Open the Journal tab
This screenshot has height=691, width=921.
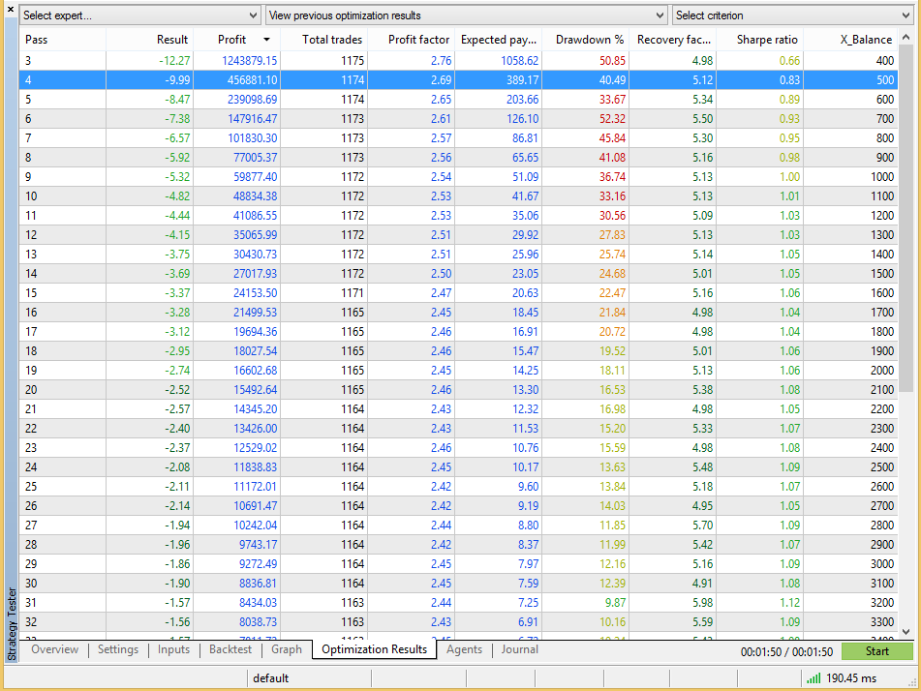520,649
